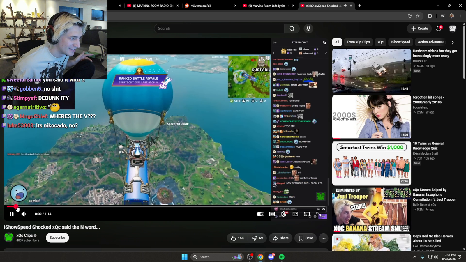This screenshot has height=262, width=466.
Task: Open the Create menu
Action: tap(419, 29)
